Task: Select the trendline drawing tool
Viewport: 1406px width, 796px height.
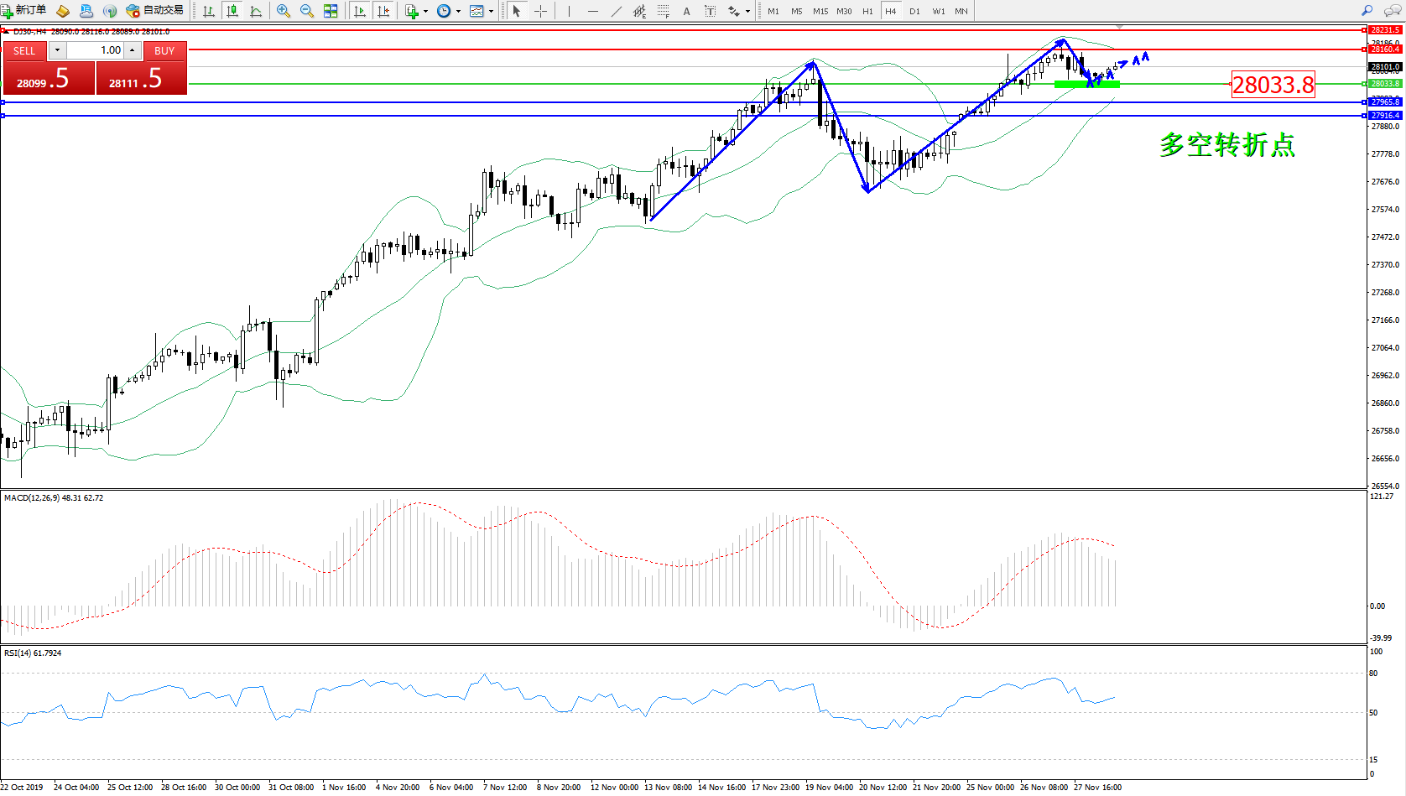Action: click(x=617, y=11)
